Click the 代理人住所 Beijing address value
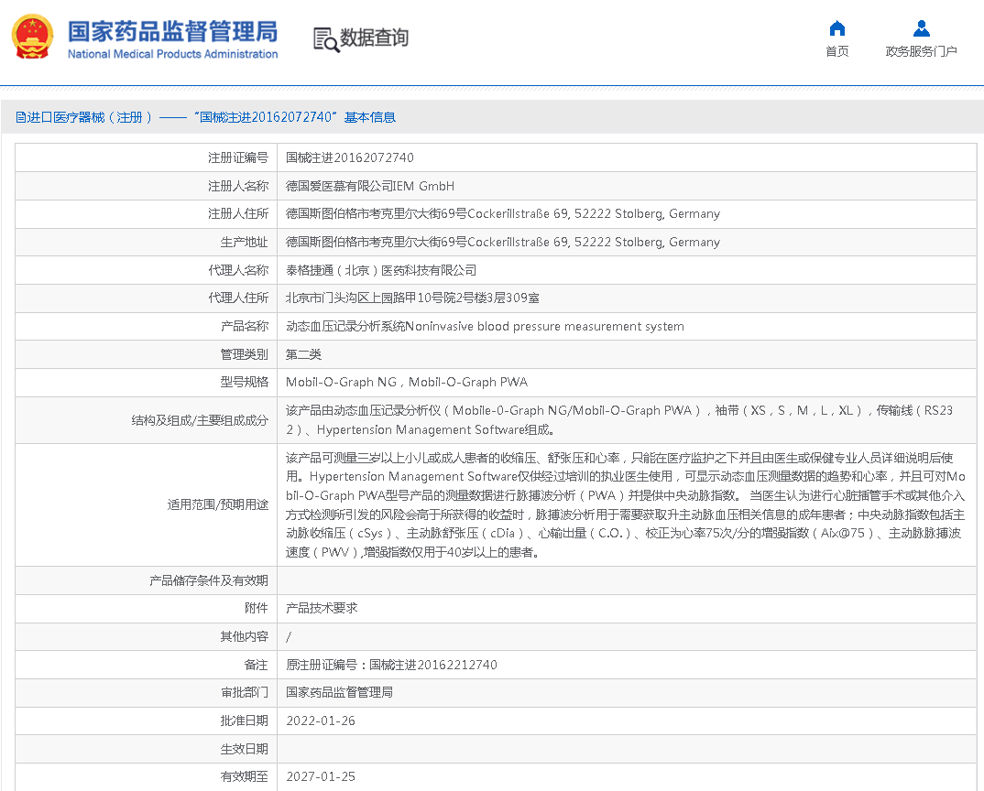 tap(412, 298)
